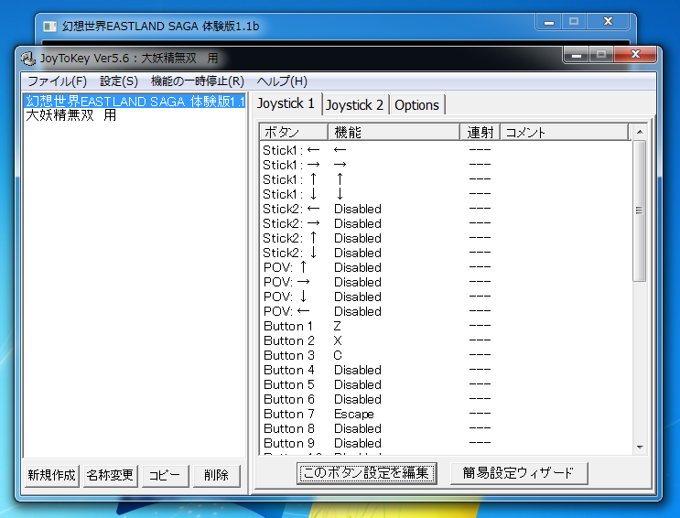Viewport: 680px width, 518px height.
Task: Minimize the EASTLAND SAGA background window
Action: pyautogui.click(x=549, y=22)
